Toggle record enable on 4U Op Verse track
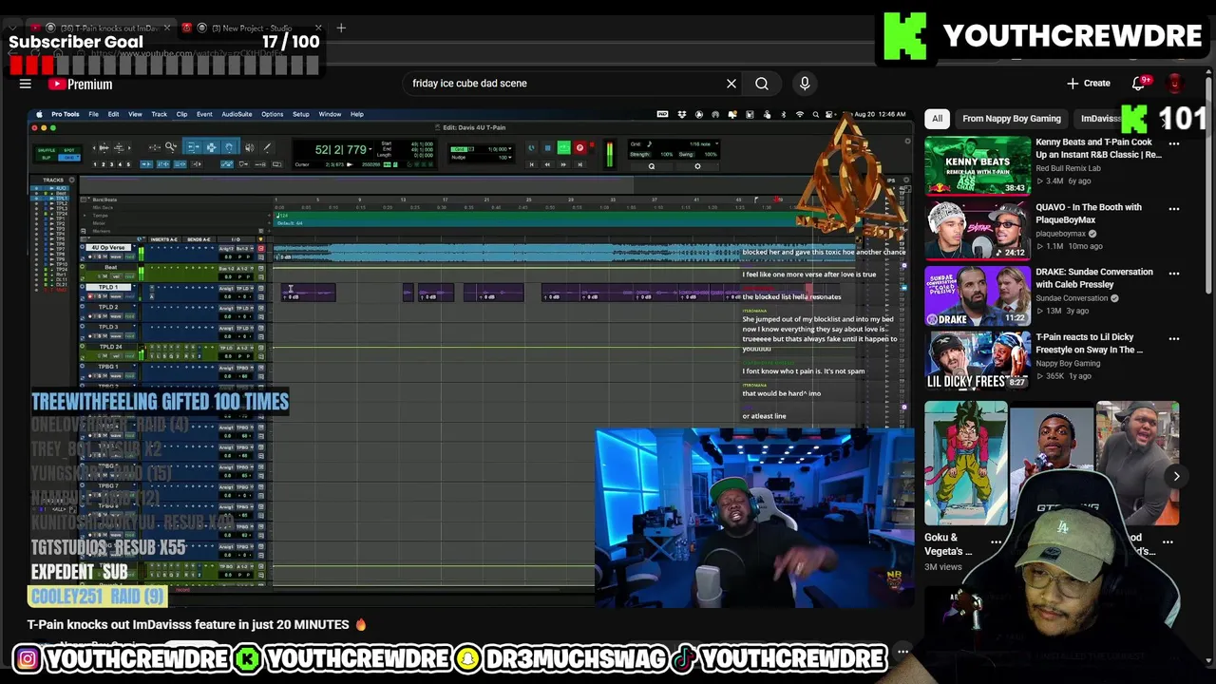This screenshot has height=684, width=1216. click(90, 256)
